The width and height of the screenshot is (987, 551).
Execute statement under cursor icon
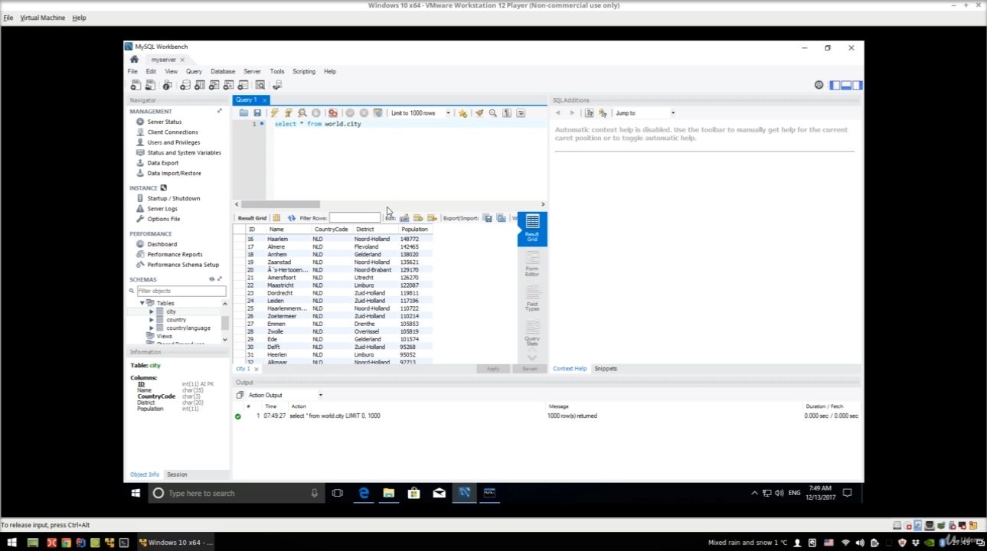click(288, 113)
